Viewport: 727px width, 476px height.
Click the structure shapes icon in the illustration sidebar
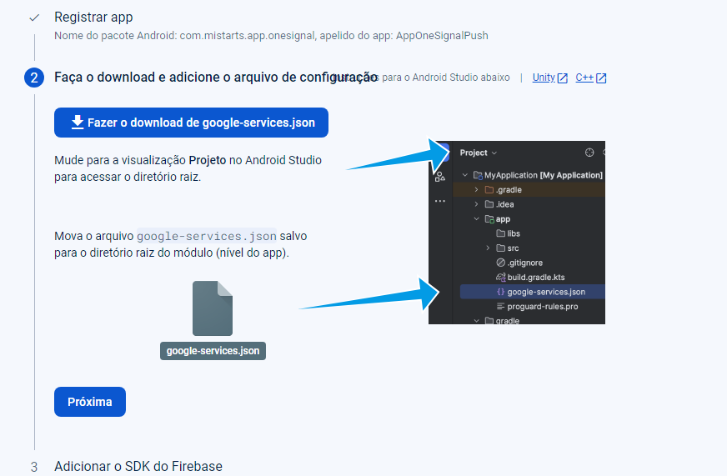440,177
